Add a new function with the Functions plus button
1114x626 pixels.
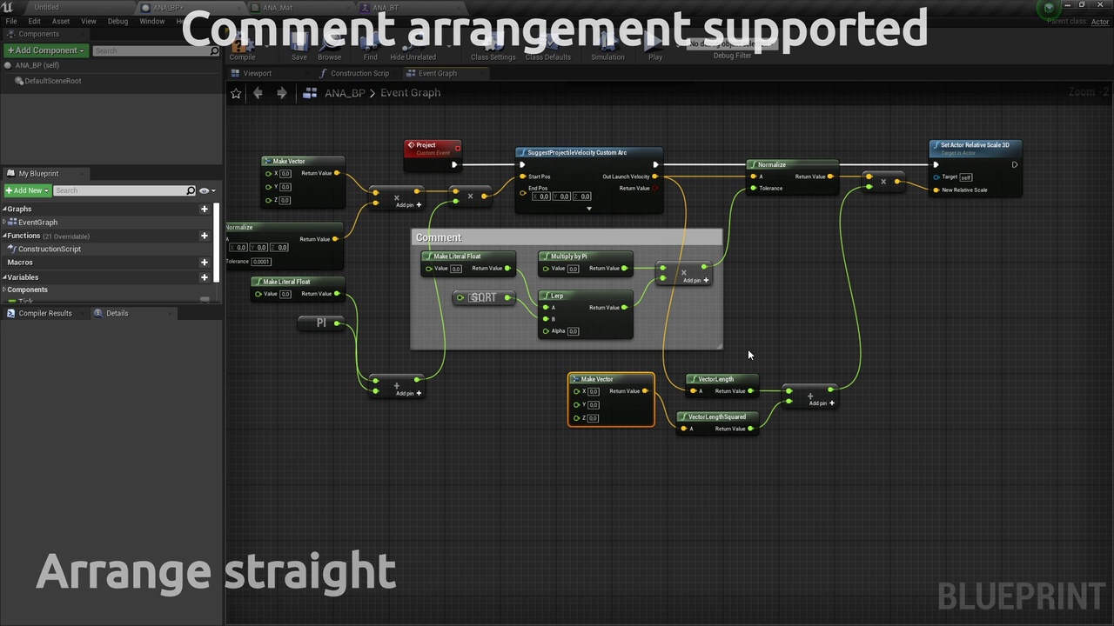coord(204,236)
